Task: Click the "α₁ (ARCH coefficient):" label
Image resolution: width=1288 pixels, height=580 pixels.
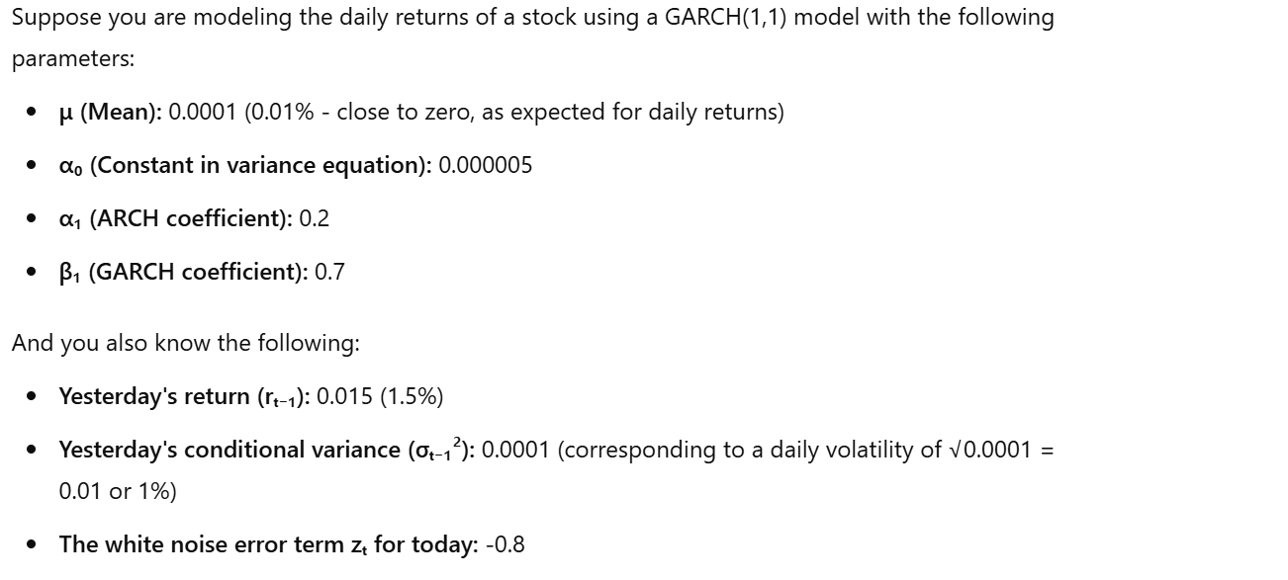Action: [x=175, y=218]
